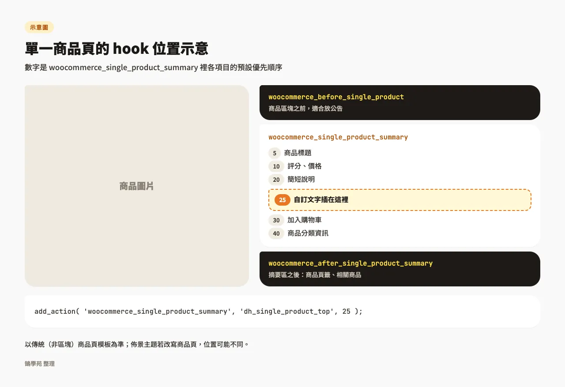Click the orange priority 25 badge

coord(282,200)
